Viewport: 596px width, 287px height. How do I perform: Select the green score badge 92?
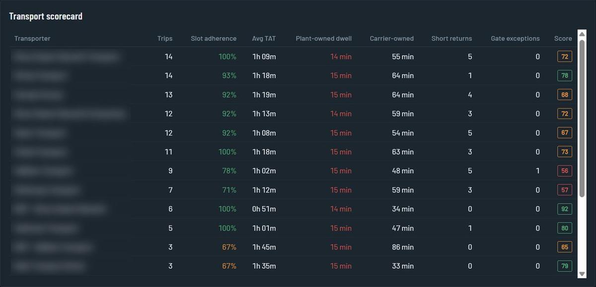click(x=565, y=209)
